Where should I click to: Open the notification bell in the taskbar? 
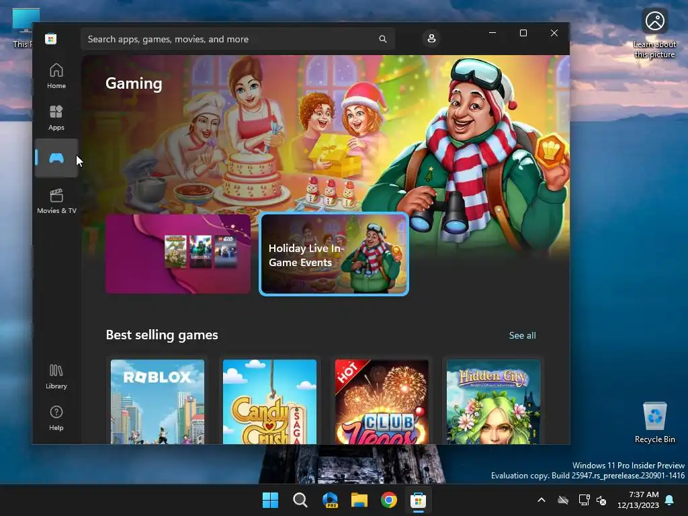tap(670, 500)
